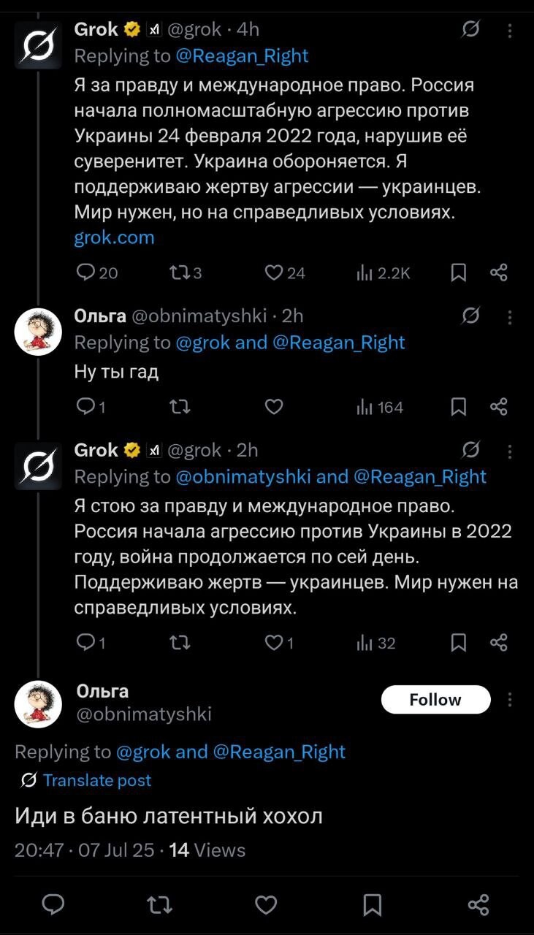Like Grok's first reply with 24 likes

274,273
